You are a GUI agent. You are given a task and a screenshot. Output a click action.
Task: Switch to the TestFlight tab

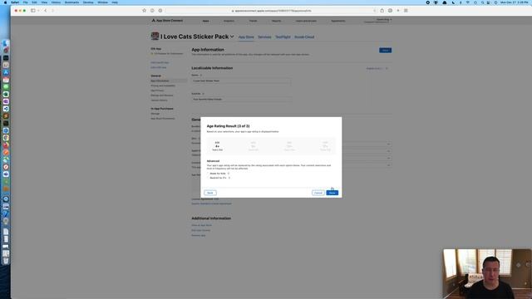tap(283, 37)
